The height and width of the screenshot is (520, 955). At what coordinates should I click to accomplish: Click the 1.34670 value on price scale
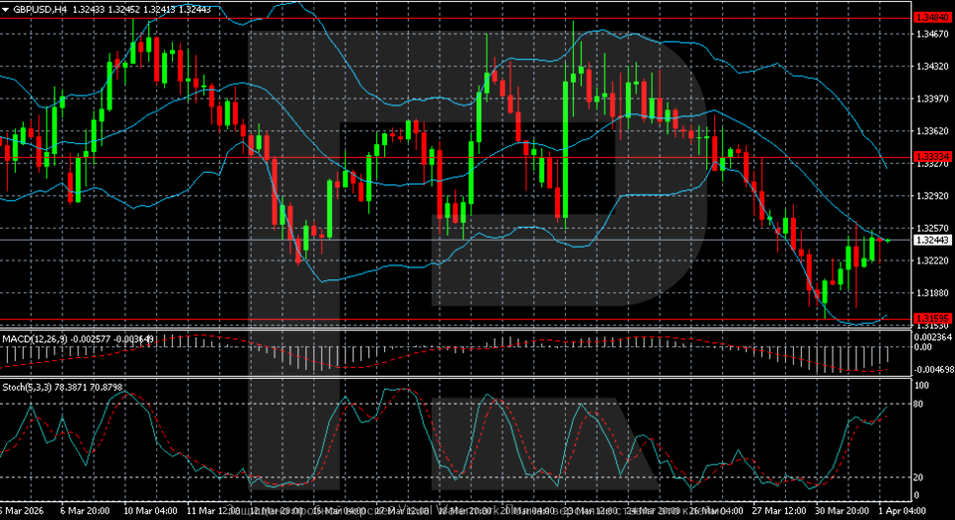[933, 34]
